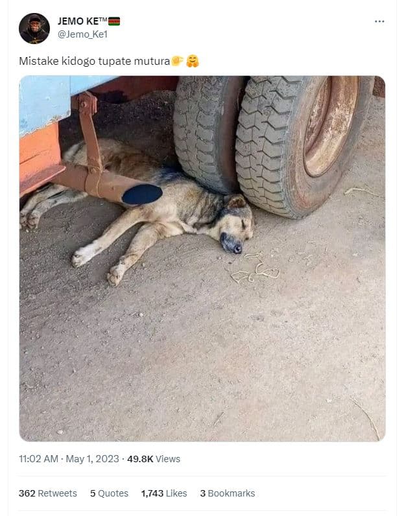Click the dark blue oval on the photo
This screenshot has width=402, height=516.
141,194
